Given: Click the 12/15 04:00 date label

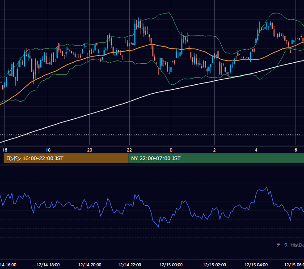Looking at the screenshot, I should point(256,265).
